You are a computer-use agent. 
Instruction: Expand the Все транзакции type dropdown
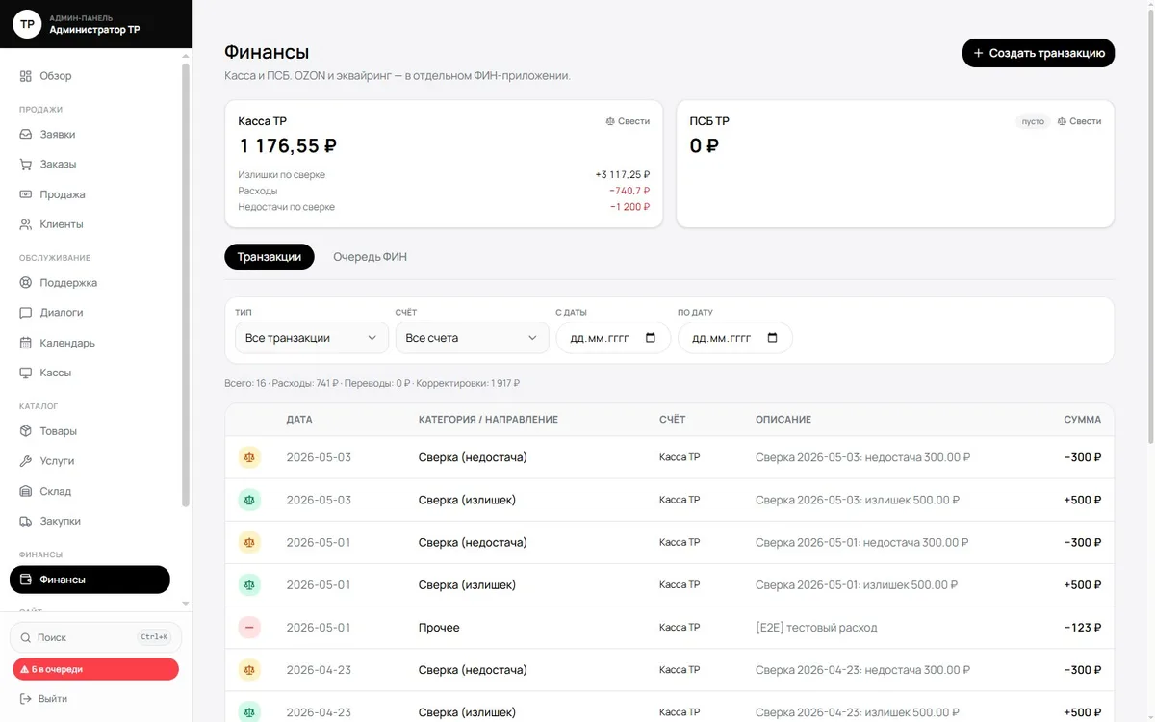312,338
